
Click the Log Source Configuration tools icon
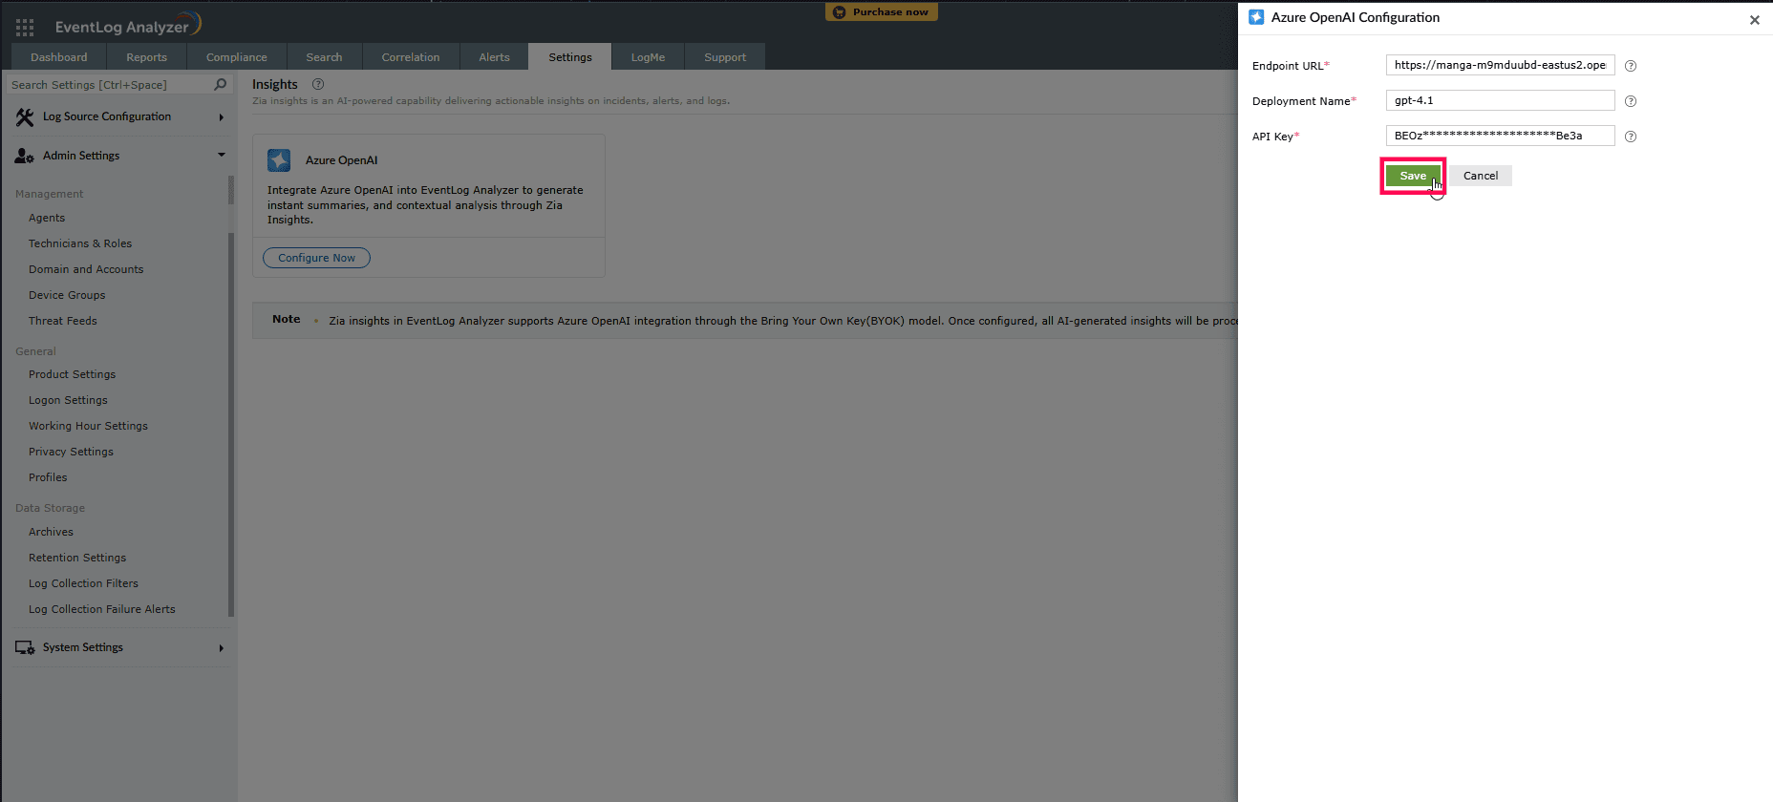point(25,117)
